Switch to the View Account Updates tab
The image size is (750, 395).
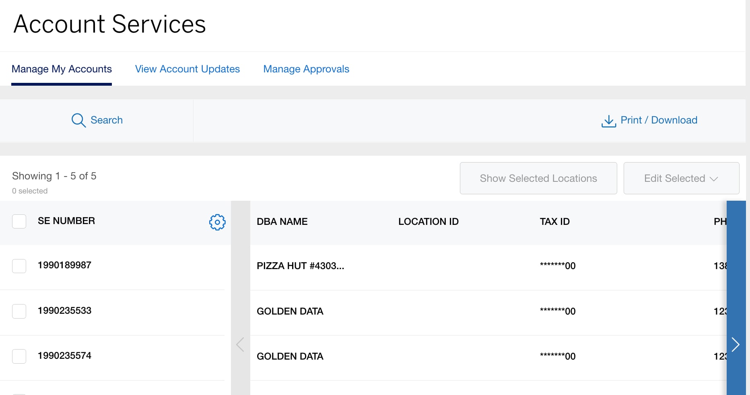click(187, 69)
